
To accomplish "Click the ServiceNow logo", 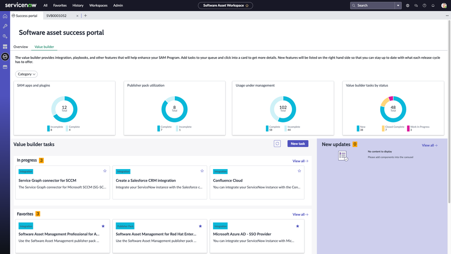I will pyautogui.click(x=21, y=5).
